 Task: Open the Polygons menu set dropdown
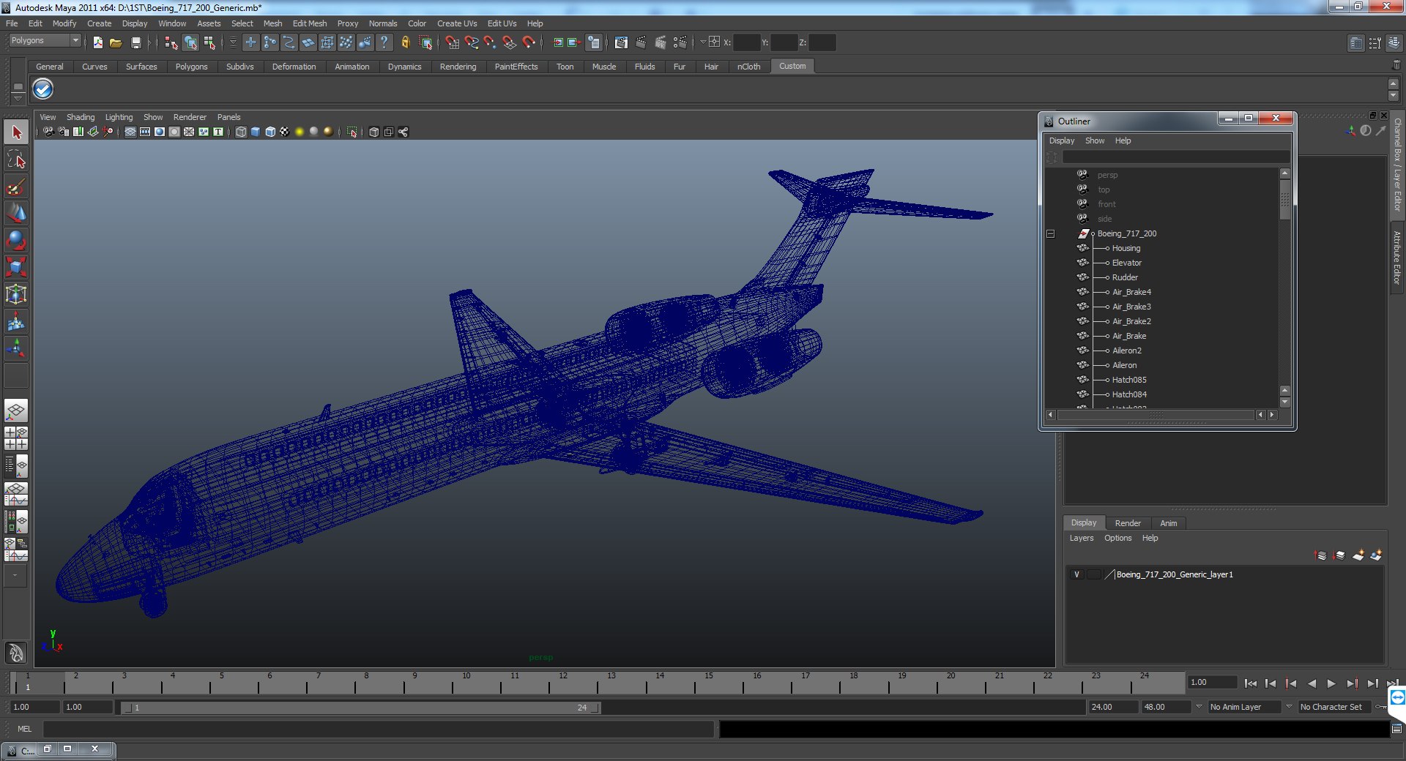(45, 41)
